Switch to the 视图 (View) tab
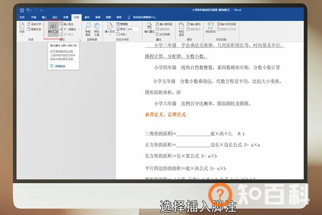This screenshot has width=322, height=215. (108, 17)
